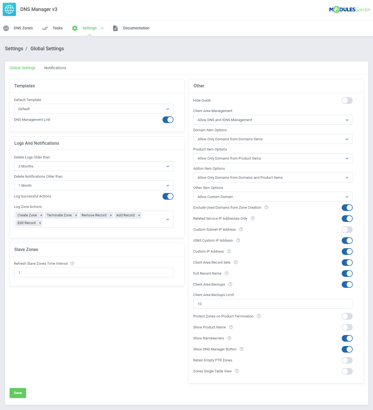Screen dimensions: 373x410
Task: Click help icon next to Show DNS Manager Button
Action: tap(242, 349)
